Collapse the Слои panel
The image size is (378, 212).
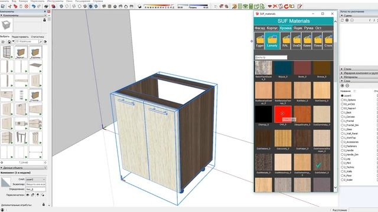(359, 81)
